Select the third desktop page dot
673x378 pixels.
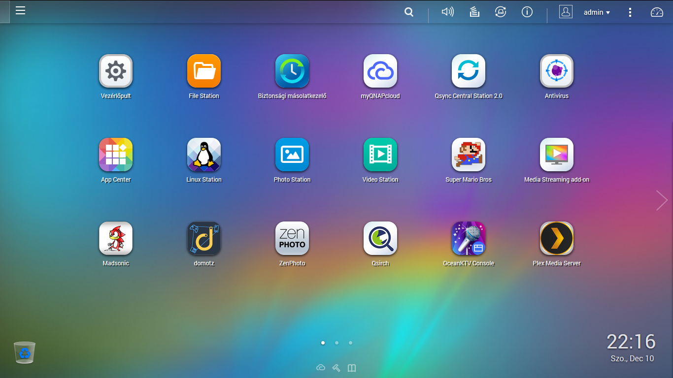tap(350, 343)
